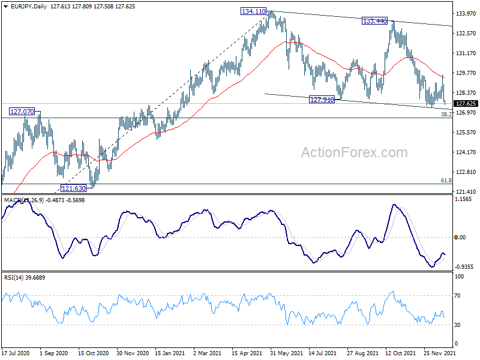Click the RSI 70 level axis label
The width and height of the screenshot is (480, 360).
click(x=457, y=296)
